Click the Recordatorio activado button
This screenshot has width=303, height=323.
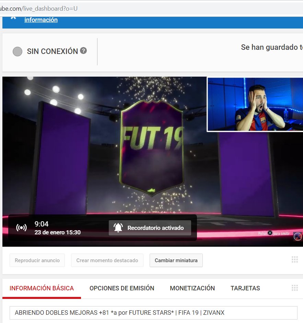pyautogui.click(x=150, y=228)
